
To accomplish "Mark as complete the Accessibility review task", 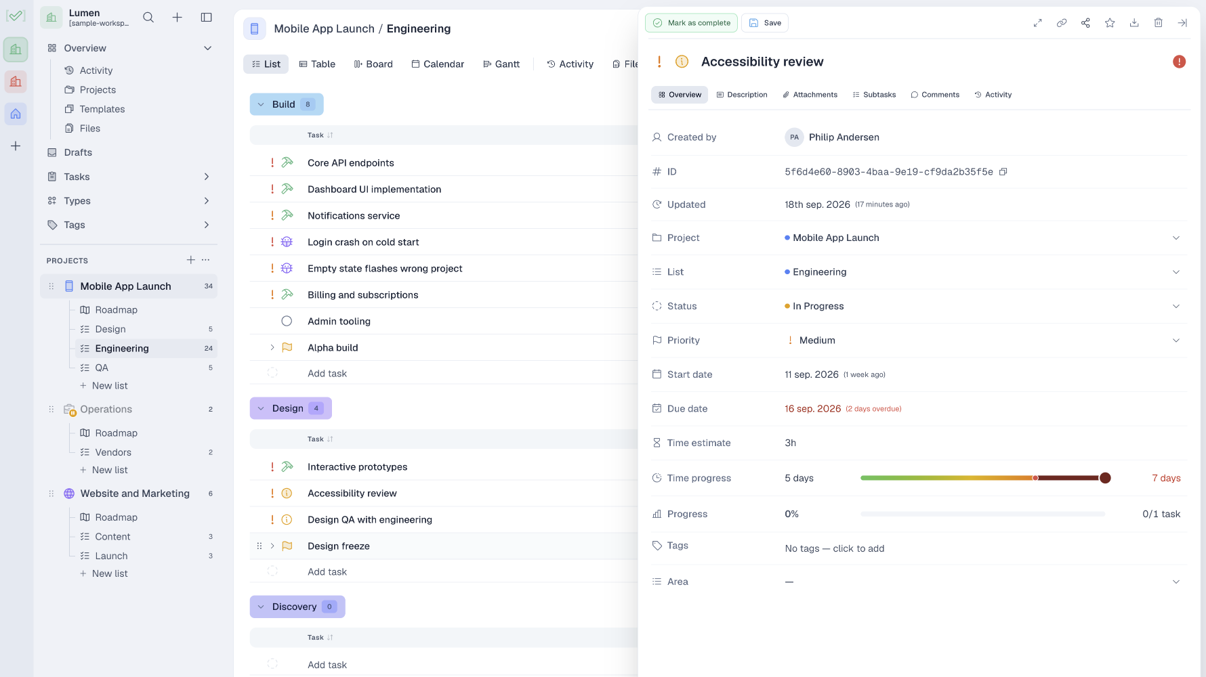I will coord(691,23).
